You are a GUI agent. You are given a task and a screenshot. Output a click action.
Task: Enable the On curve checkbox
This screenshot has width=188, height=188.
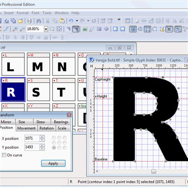4,155
